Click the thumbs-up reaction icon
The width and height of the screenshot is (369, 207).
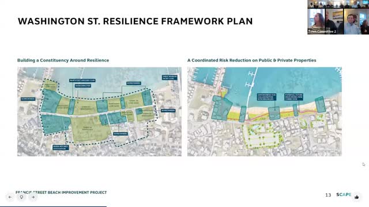tap(357, 197)
